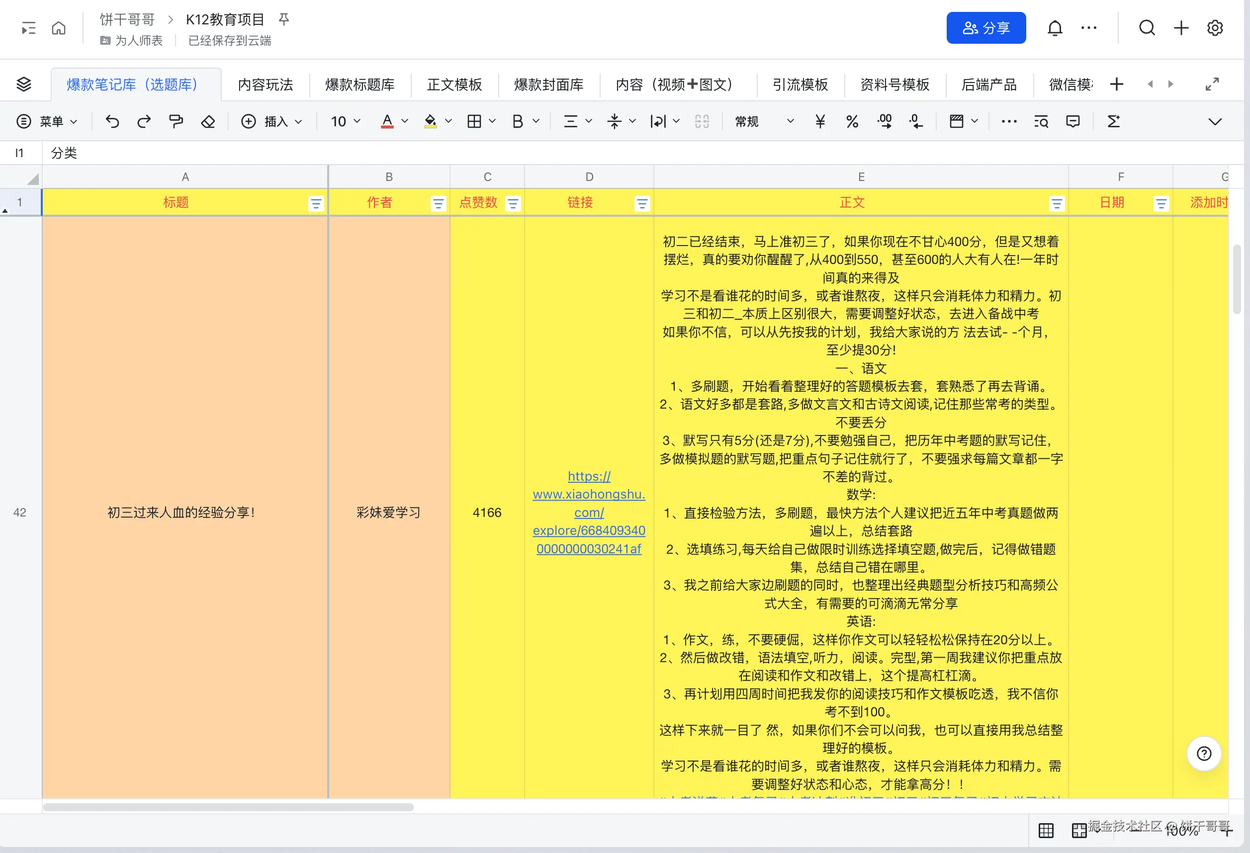
Task: Switch to 引流模板 tab
Action: coord(801,85)
